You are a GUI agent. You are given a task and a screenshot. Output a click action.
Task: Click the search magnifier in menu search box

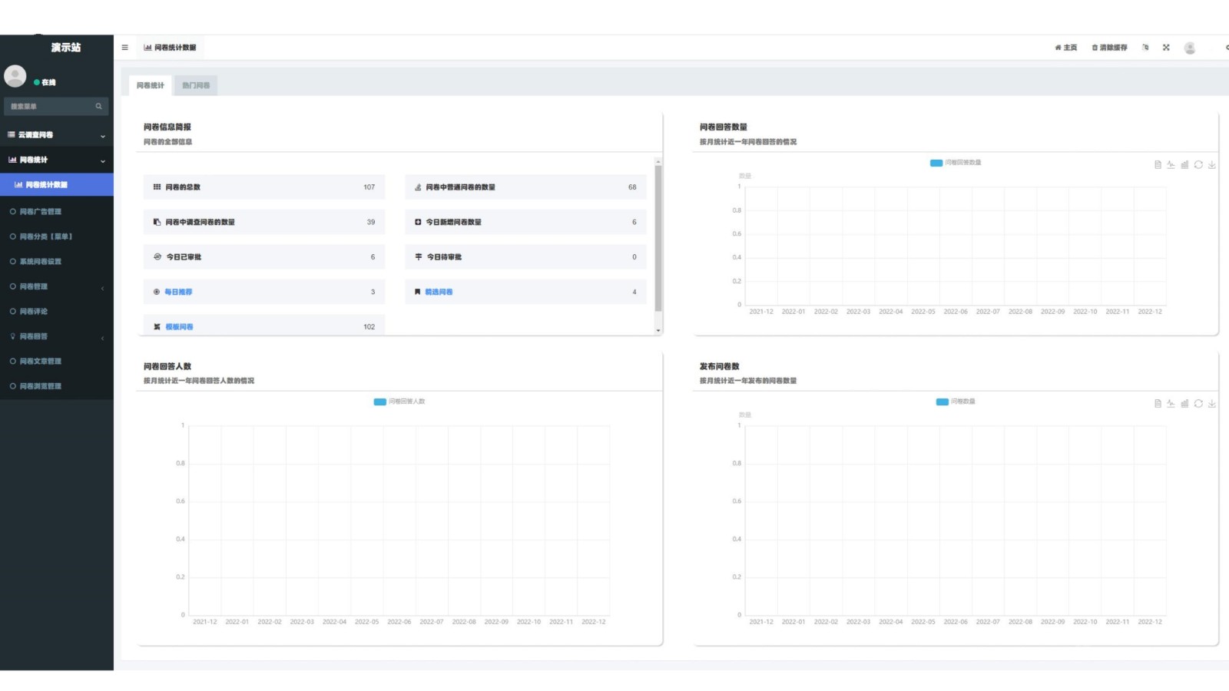pyautogui.click(x=98, y=107)
